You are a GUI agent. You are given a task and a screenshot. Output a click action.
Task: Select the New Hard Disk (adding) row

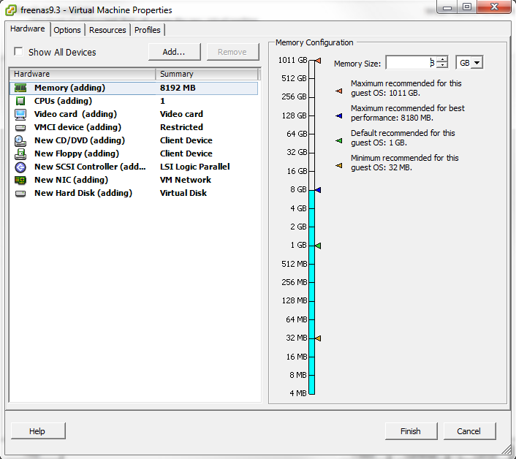click(134, 193)
